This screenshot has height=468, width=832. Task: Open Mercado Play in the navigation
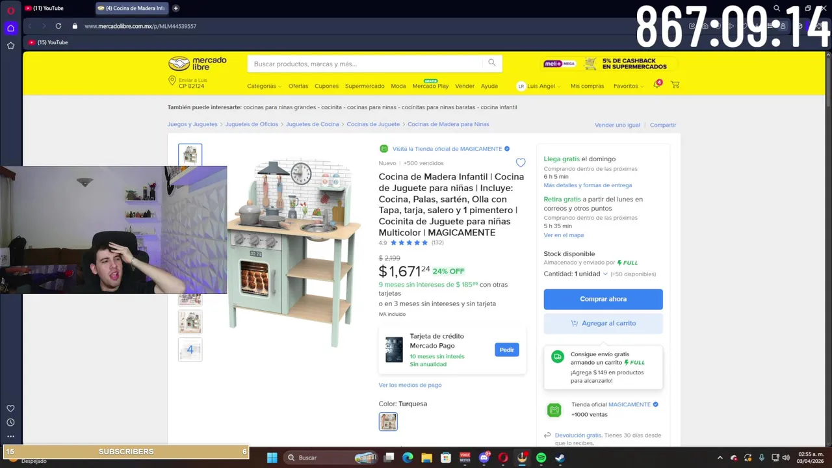tap(430, 86)
